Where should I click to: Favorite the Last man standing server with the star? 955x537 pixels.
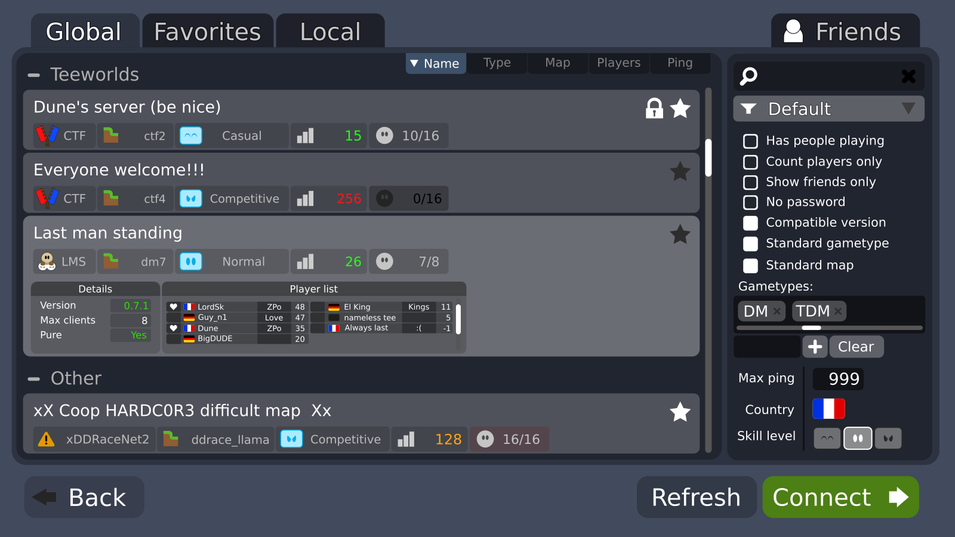680,234
